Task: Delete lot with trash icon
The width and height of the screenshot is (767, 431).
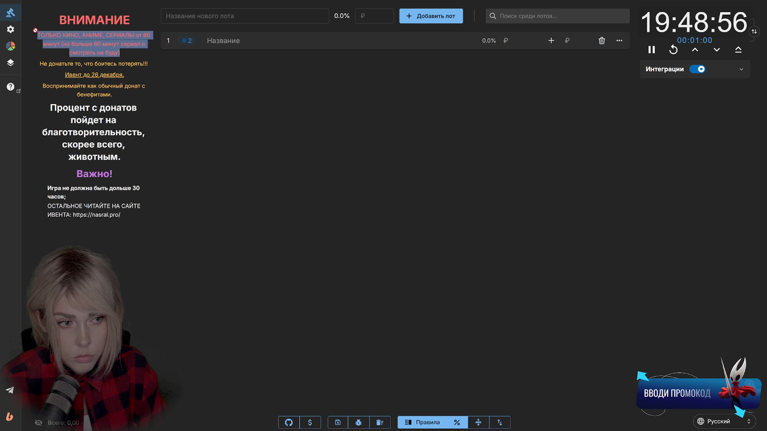Action: 602,41
